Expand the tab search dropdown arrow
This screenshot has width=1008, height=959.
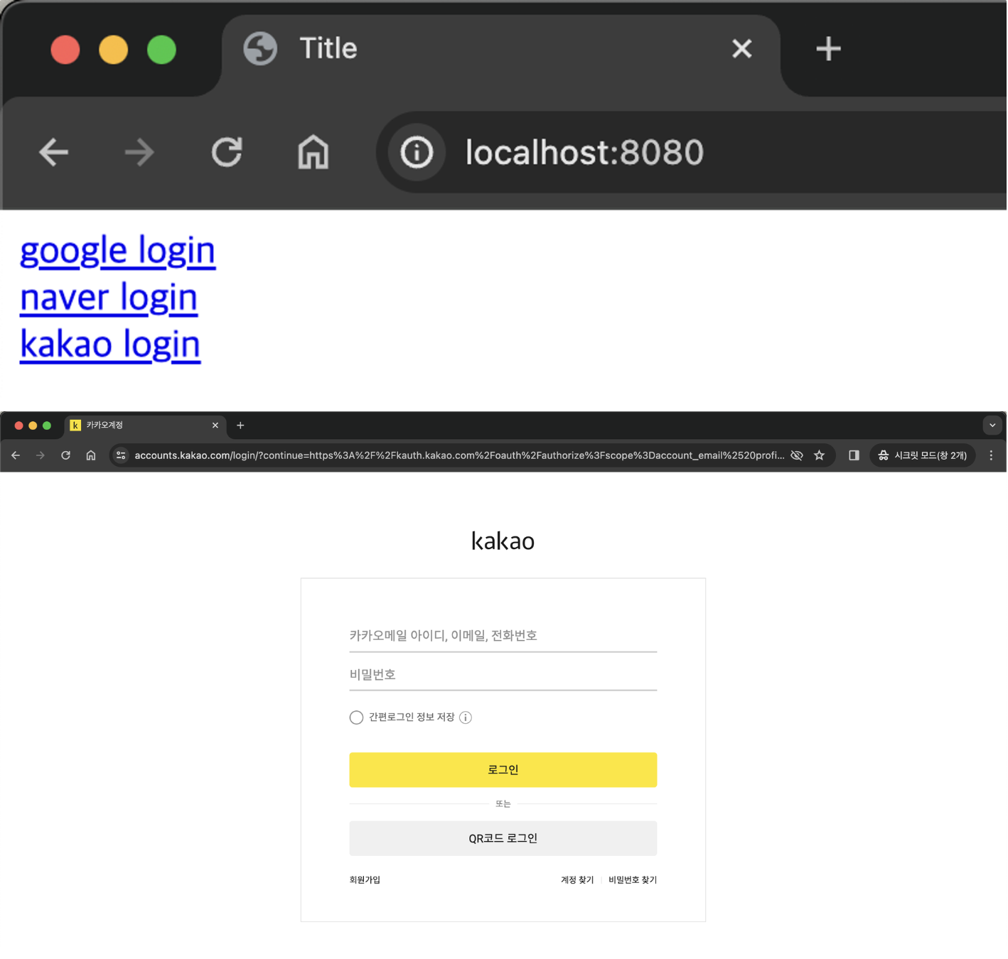pyautogui.click(x=992, y=426)
